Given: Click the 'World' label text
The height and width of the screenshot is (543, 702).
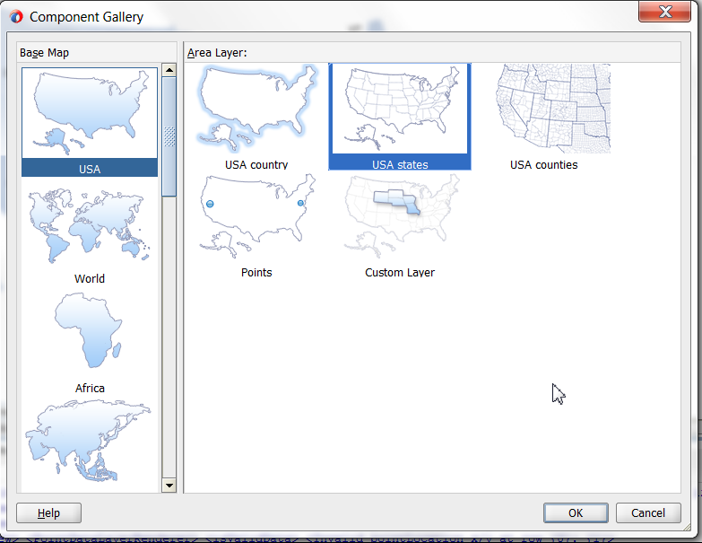Looking at the screenshot, I should tap(90, 278).
